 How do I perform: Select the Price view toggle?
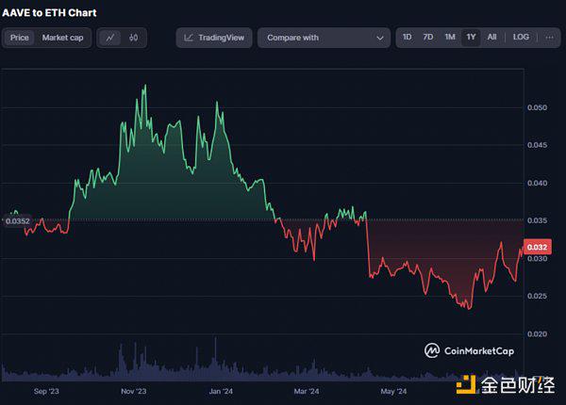pos(19,38)
